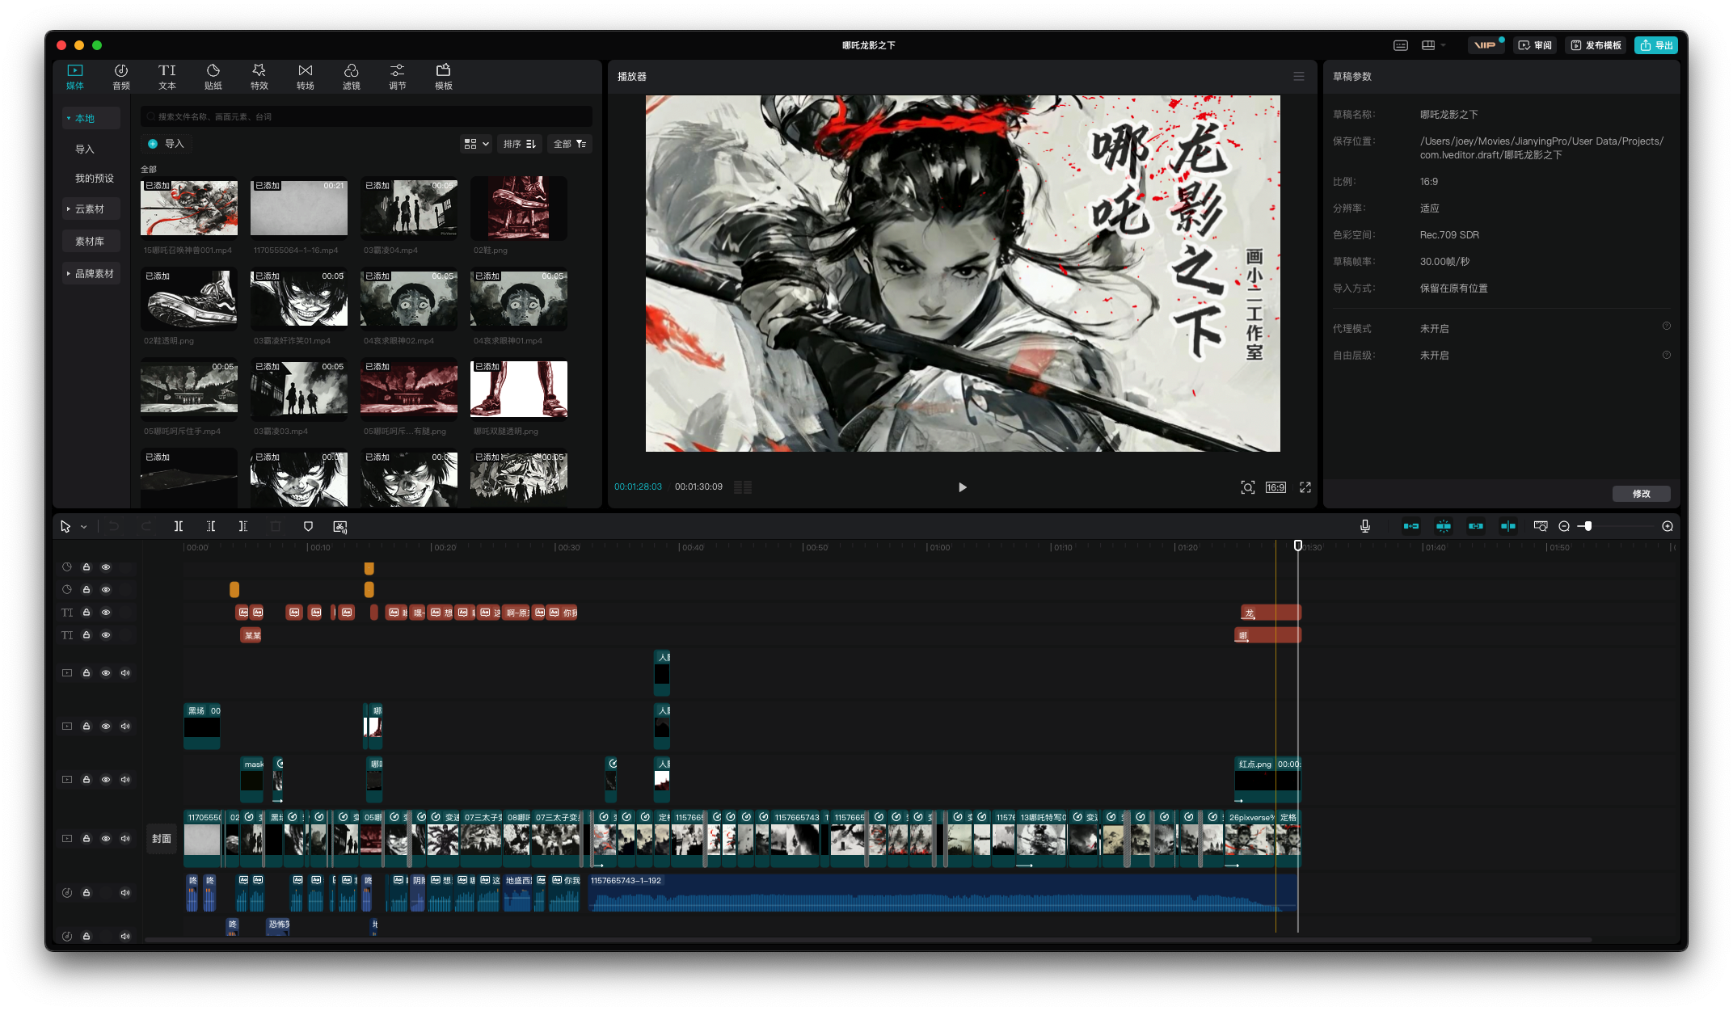Image resolution: width=1733 pixels, height=1011 pixels.
Task: Lock the main track beside 封面
Action: (86, 838)
